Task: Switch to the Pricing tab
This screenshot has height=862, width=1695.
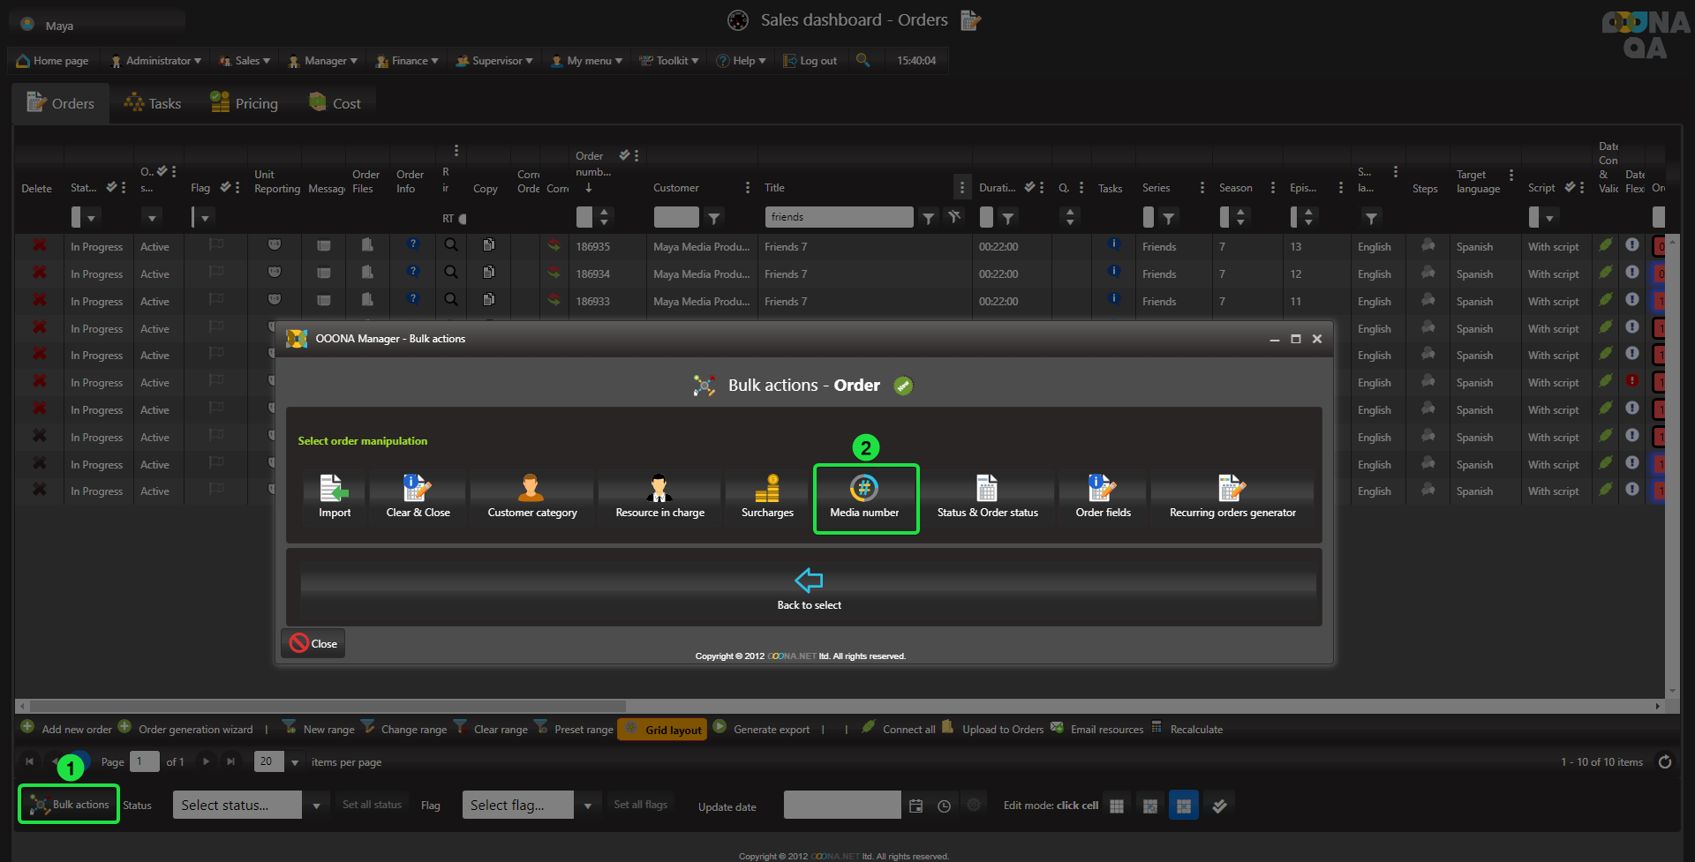Action: pyautogui.click(x=245, y=104)
